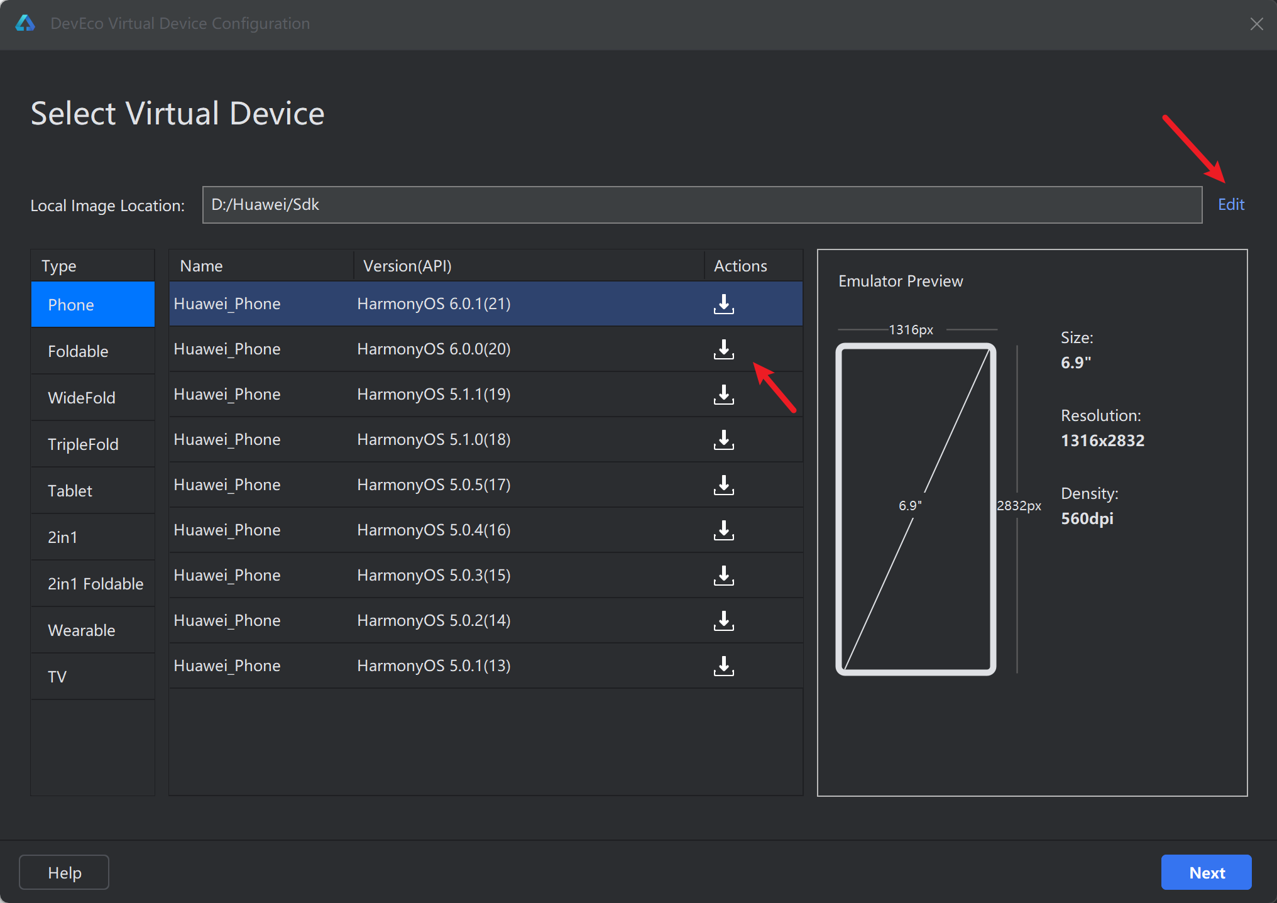Download HarmonyOS 5.1.1(19) phone image
Viewport: 1277px width, 903px height.
(723, 395)
